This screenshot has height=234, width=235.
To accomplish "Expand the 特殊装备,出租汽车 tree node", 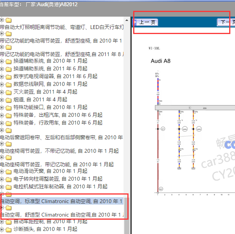I will tap(2, 116).
